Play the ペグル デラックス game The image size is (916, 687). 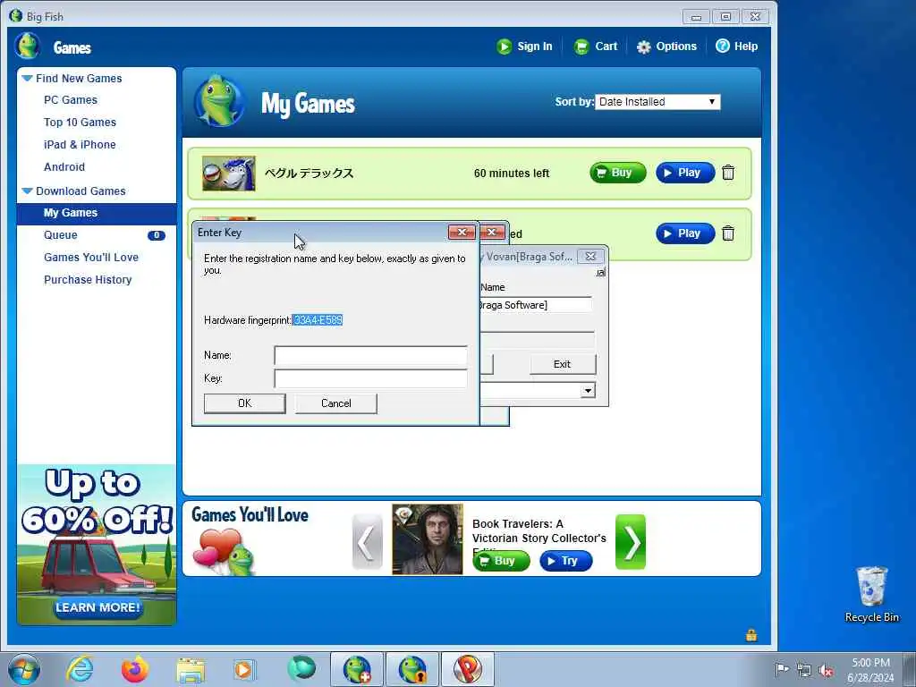685,173
